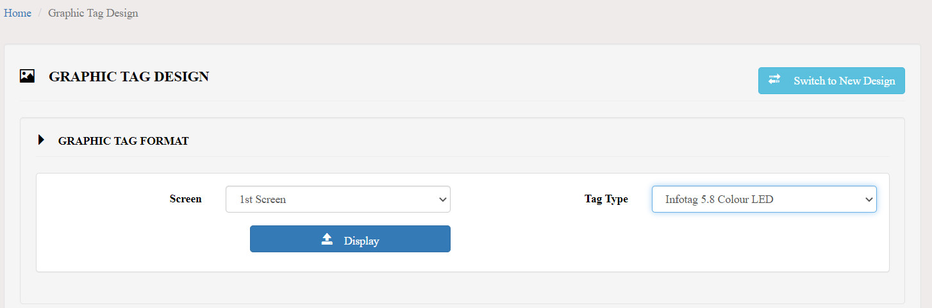Open the Tag Type dropdown
932x308 pixels.
pyautogui.click(x=764, y=199)
